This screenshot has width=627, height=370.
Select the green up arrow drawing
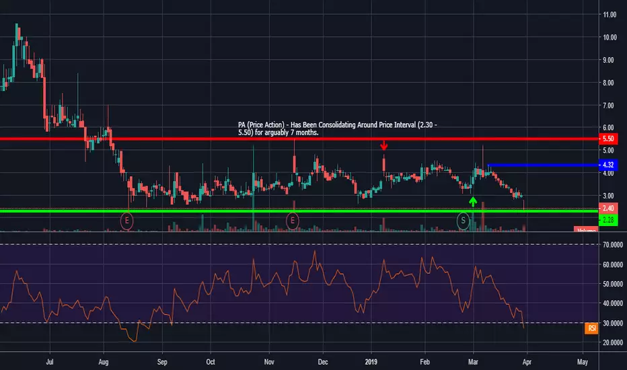[x=473, y=202]
